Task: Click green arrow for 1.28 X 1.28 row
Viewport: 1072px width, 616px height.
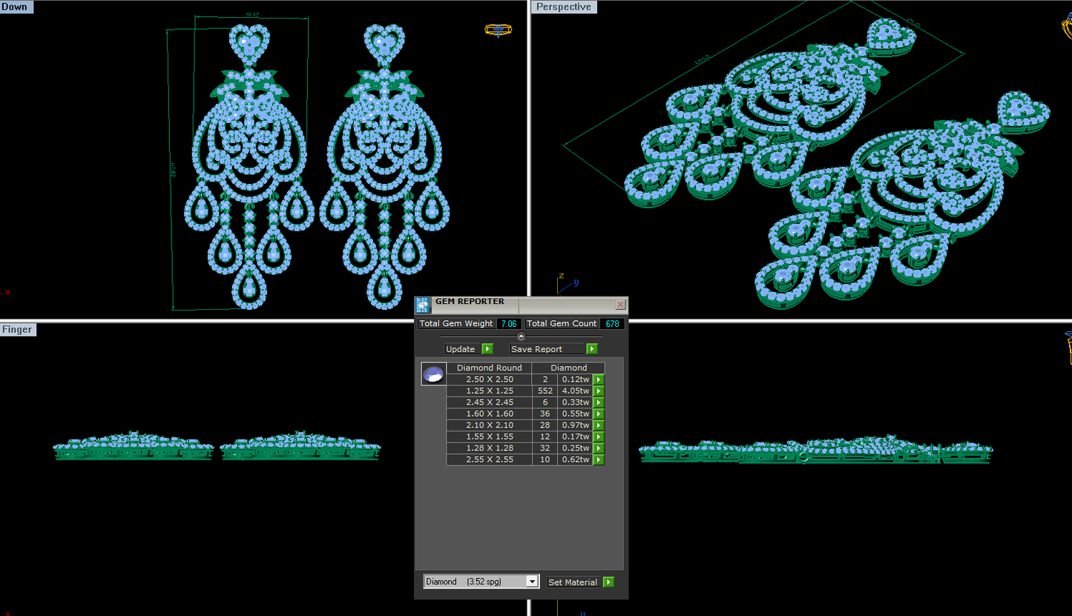Action: click(598, 448)
